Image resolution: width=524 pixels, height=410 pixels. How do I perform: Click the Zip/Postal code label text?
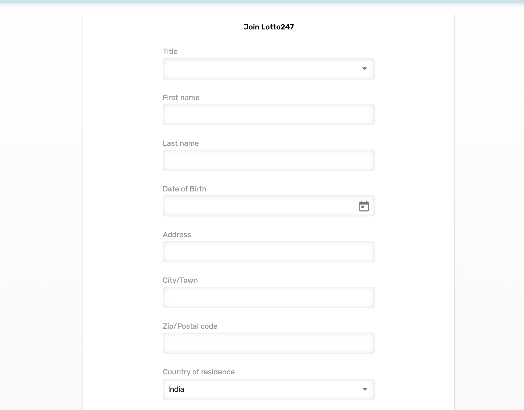pyautogui.click(x=190, y=326)
